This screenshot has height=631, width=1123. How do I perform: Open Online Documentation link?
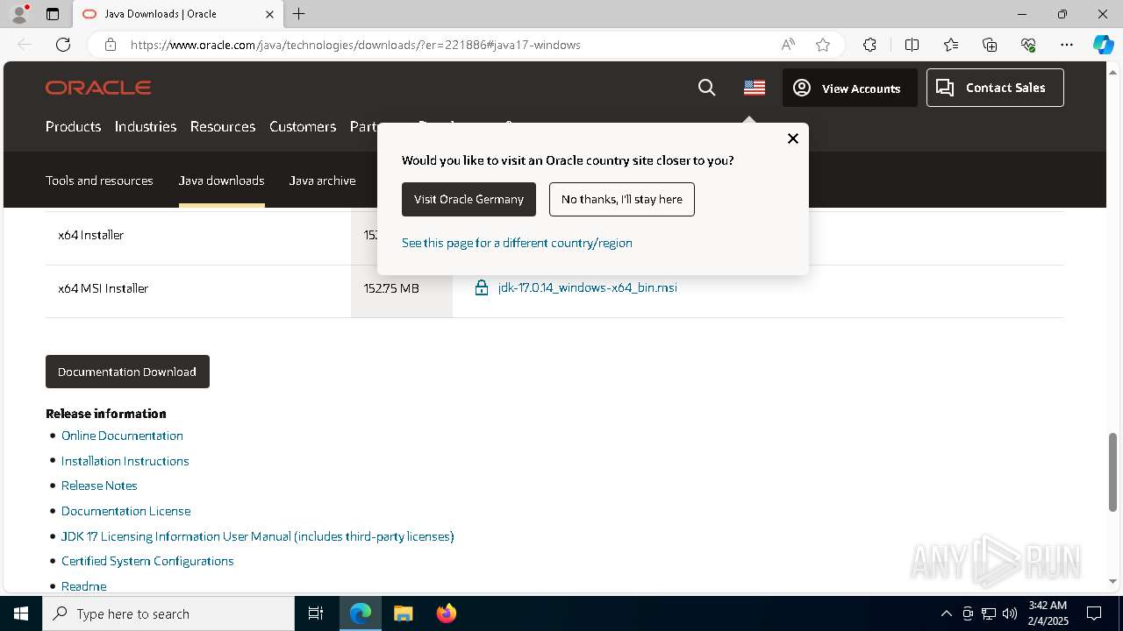tap(122, 436)
